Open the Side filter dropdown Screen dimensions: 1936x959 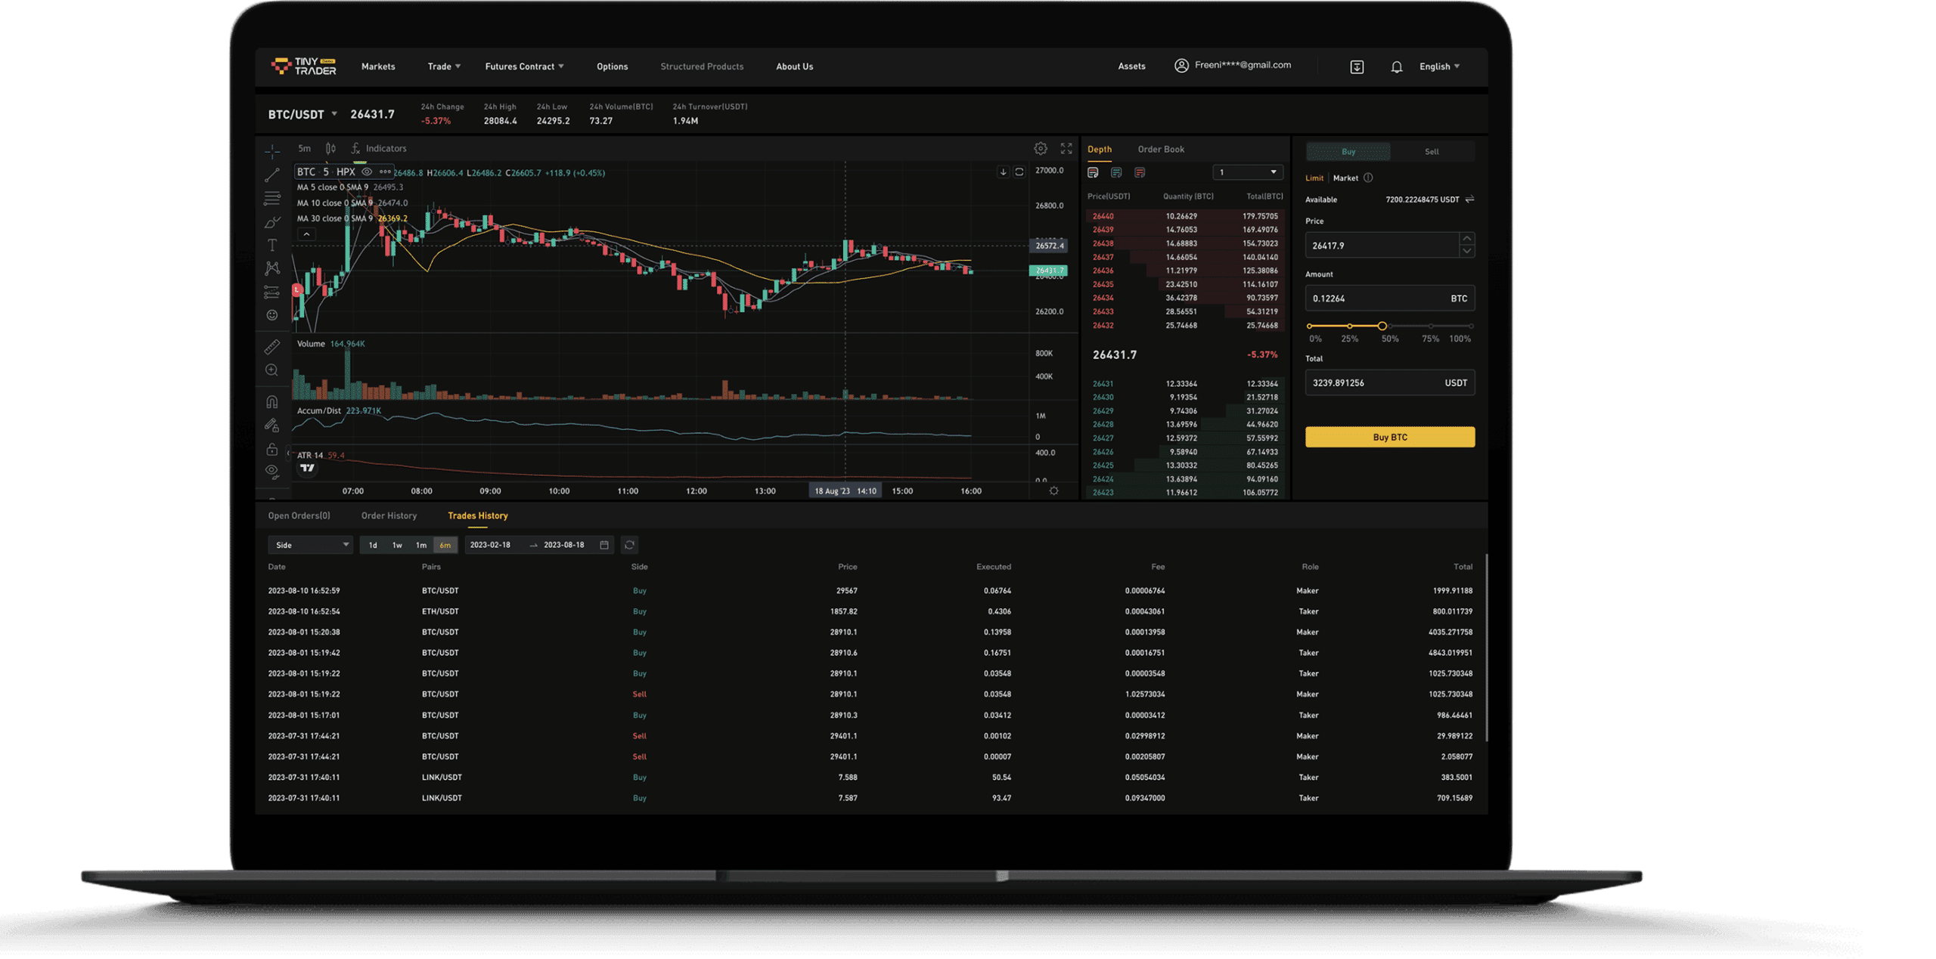click(310, 545)
